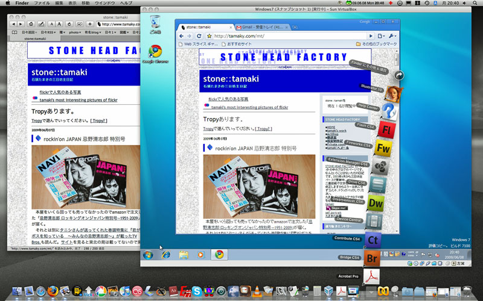Click the Tropy? link in Chrome page
Screen dimensions: 483x301
[x=263, y=128]
